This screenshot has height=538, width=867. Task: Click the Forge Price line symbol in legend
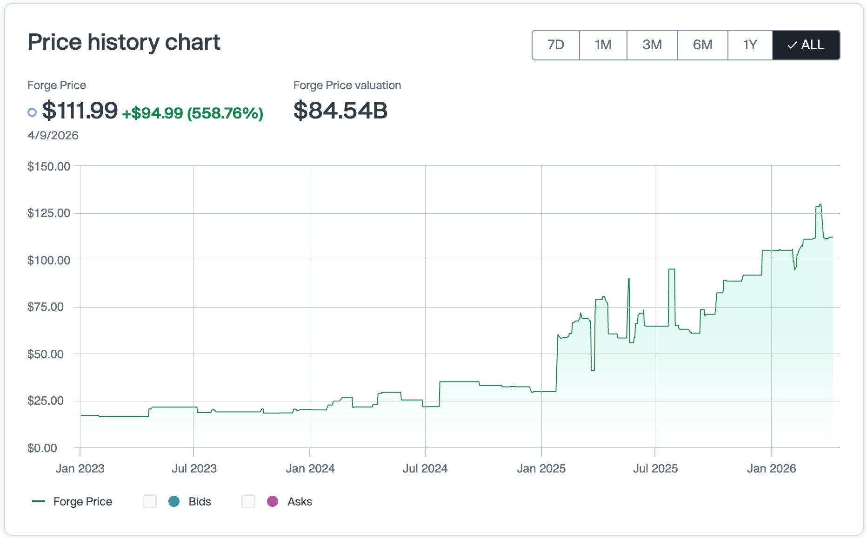click(x=39, y=501)
